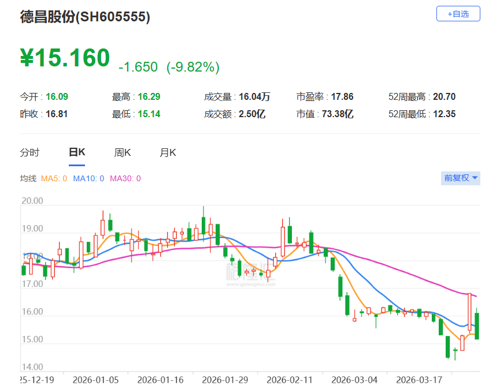Viewport: 500px width, 389px height.
Task: Click the 16.00 price axis label
Action: 32,312
